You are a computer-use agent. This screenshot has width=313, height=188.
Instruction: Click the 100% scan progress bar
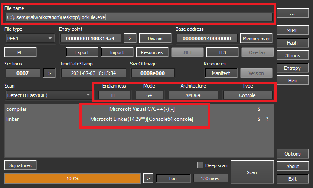(x=73, y=178)
